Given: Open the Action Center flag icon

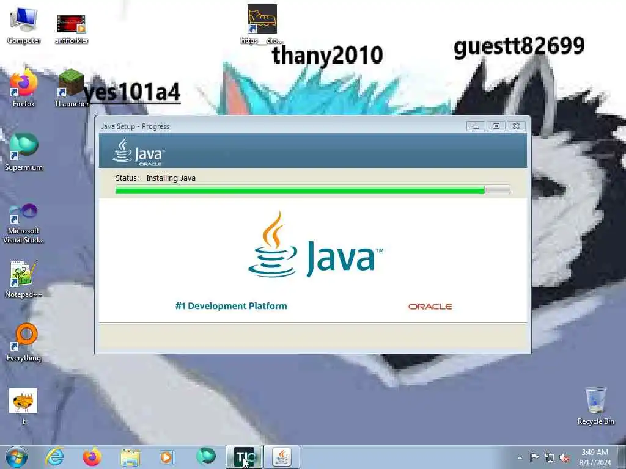Looking at the screenshot, I should point(534,457).
